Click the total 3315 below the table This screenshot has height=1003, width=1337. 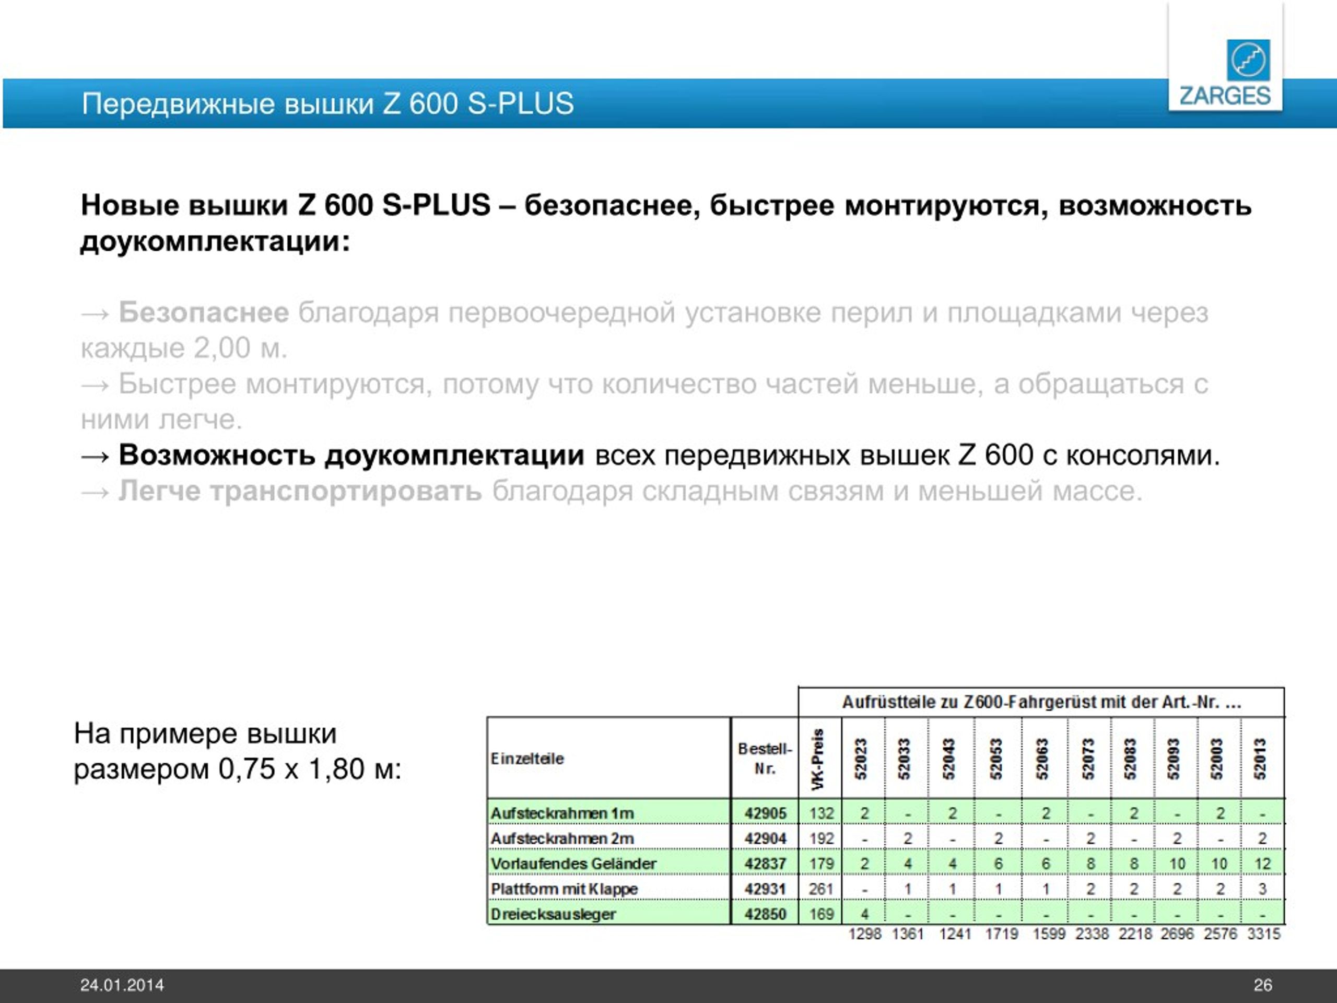click(x=1264, y=934)
